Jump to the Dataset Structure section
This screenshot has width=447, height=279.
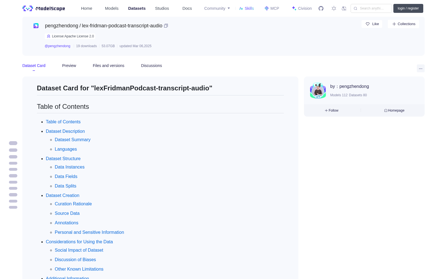63,158
